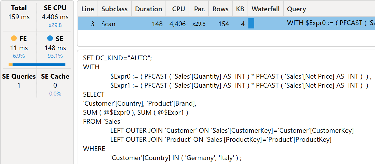Select the blue waterfall bar in row 3
The image size is (375, 164).
(251, 23)
